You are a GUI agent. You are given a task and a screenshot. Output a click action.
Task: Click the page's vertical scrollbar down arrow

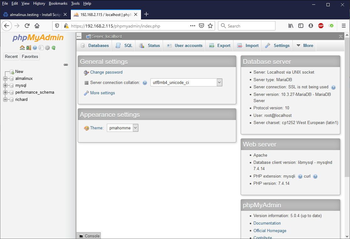click(347, 236)
